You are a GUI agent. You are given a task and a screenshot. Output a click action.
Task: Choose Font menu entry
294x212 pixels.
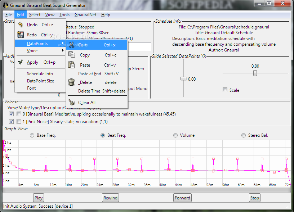click(31, 88)
